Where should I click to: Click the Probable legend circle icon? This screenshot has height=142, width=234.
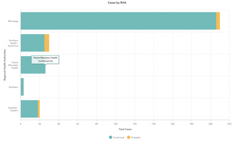click(x=129, y=137)
